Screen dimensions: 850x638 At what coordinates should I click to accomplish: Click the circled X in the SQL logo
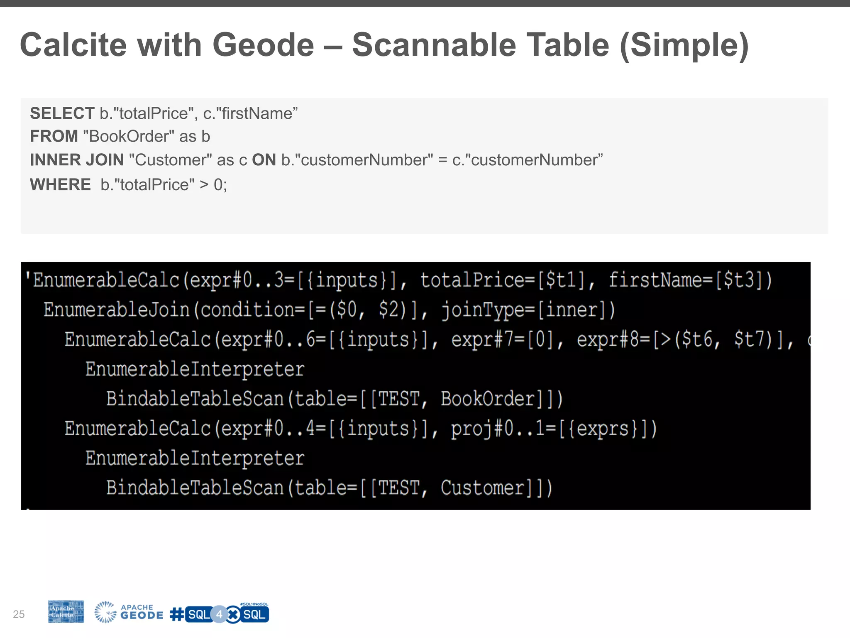point(234,615)
